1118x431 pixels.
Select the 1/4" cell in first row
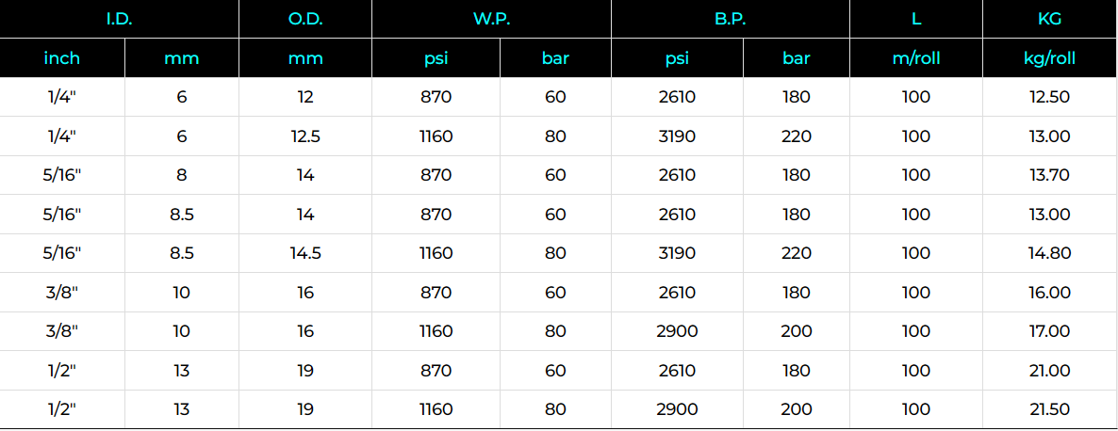click(62, 97)
